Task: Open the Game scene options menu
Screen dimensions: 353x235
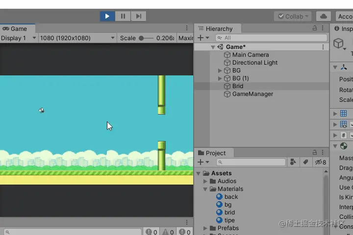Action: click(323, 47)
